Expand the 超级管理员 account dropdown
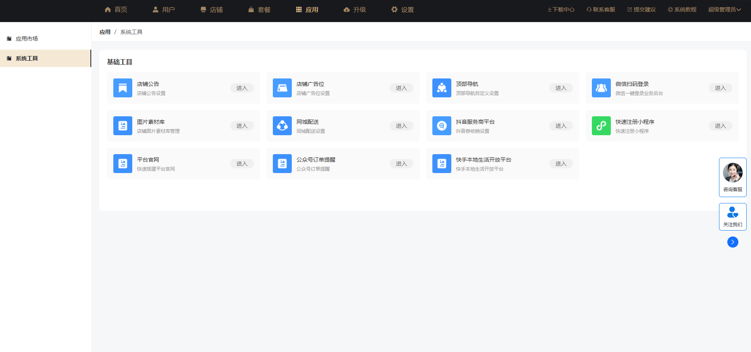Screen dimensions: 751x352 724,9
